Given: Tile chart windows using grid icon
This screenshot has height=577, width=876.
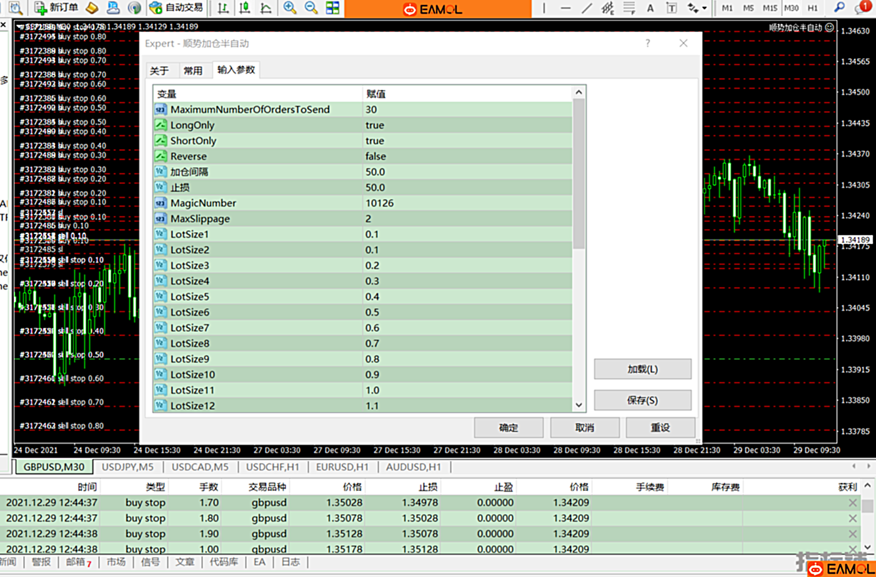Looking at the screenshot, I should [332, 8].
